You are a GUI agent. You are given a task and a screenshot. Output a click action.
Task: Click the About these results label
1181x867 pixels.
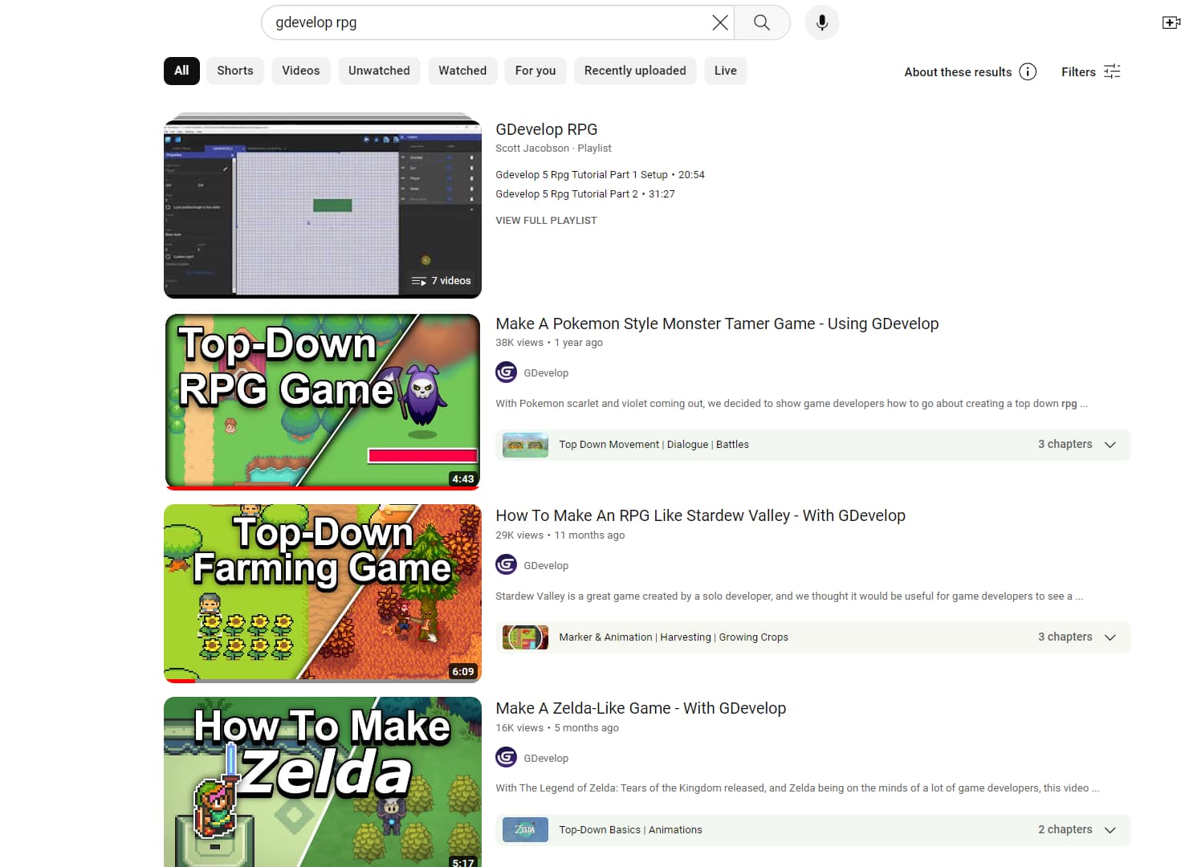click(x=958, y=72)
